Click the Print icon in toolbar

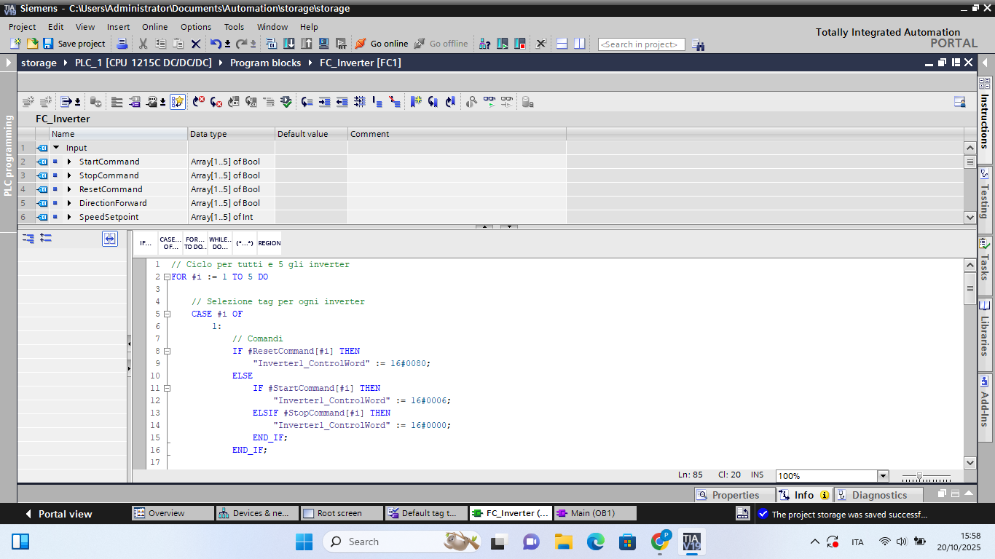[x=122, y=44]
